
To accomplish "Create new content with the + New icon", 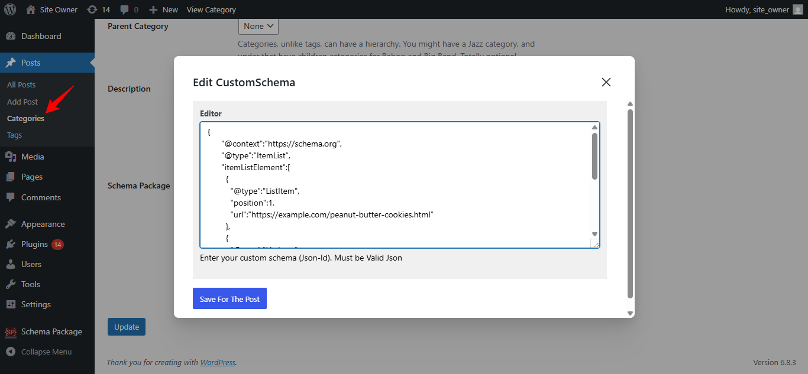I will (x=163, y=9).
